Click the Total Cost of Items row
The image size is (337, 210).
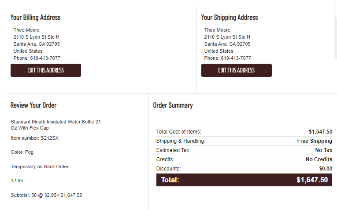244,131
